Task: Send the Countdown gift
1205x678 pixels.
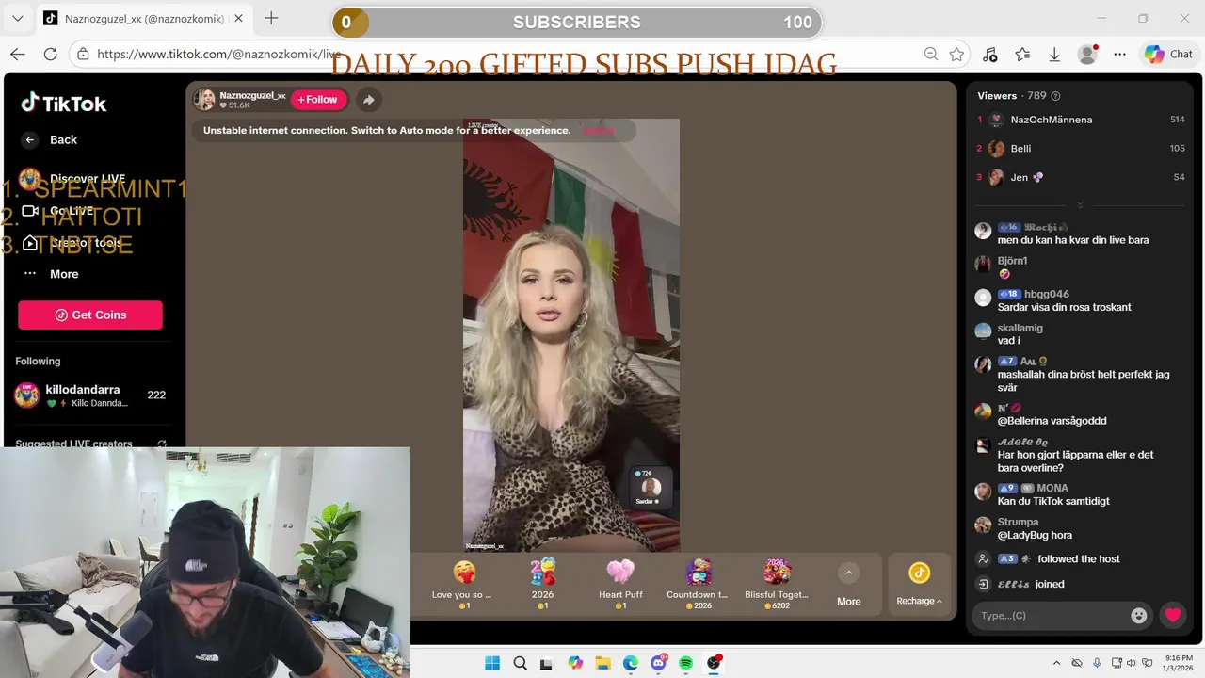Action: pos(698,585)
